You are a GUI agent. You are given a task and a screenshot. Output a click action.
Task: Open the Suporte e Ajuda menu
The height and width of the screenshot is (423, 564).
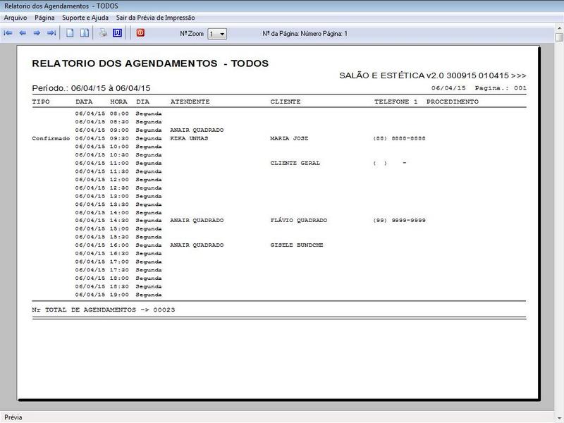[x=85, y=17]
